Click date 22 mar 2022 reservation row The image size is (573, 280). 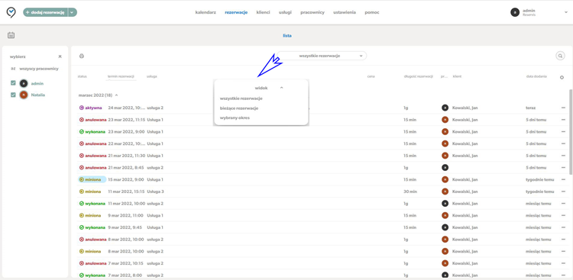(x=126, y=144)
